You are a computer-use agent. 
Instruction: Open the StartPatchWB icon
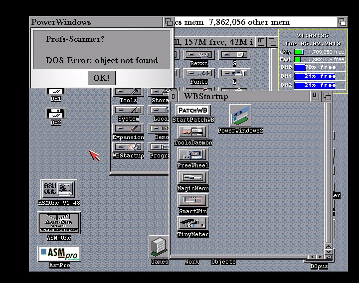(193, 111)
